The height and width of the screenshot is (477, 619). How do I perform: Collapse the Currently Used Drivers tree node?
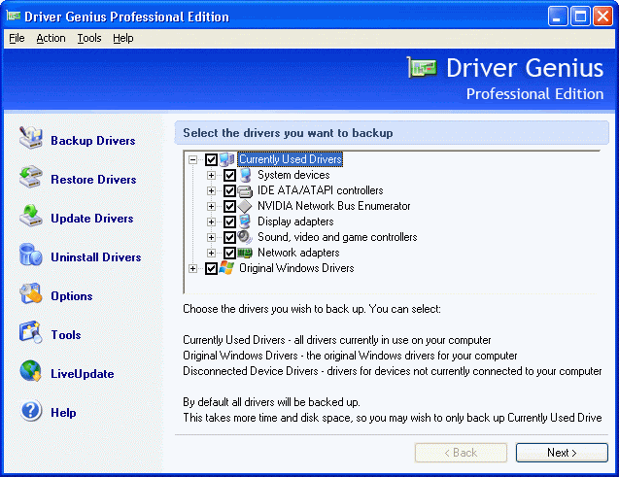coord(193,159)
